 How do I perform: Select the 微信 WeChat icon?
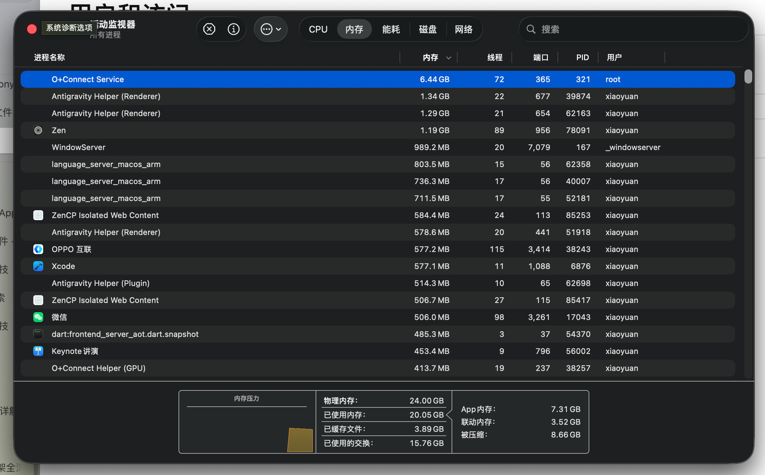(38, 317)
